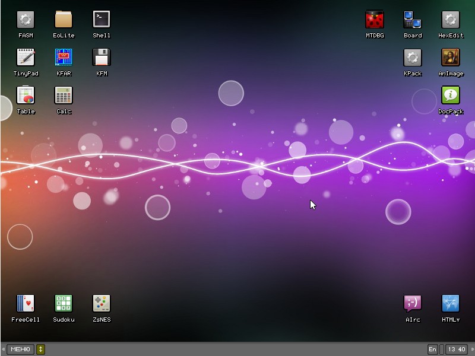Open the FASM assembler icon
This screenshot has height=356, width=475.
pyautogui.click(x=26, y=20)
